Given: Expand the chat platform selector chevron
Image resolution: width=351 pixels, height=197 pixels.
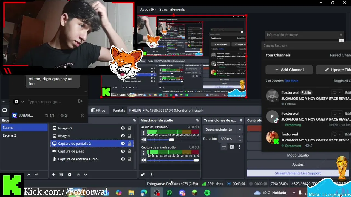Looking at the screenshot, I should [x=22, y=102].
